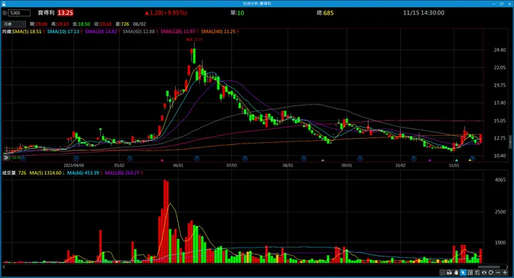Expand the double-chevron panel on the chart's left edge

[6, 157]
